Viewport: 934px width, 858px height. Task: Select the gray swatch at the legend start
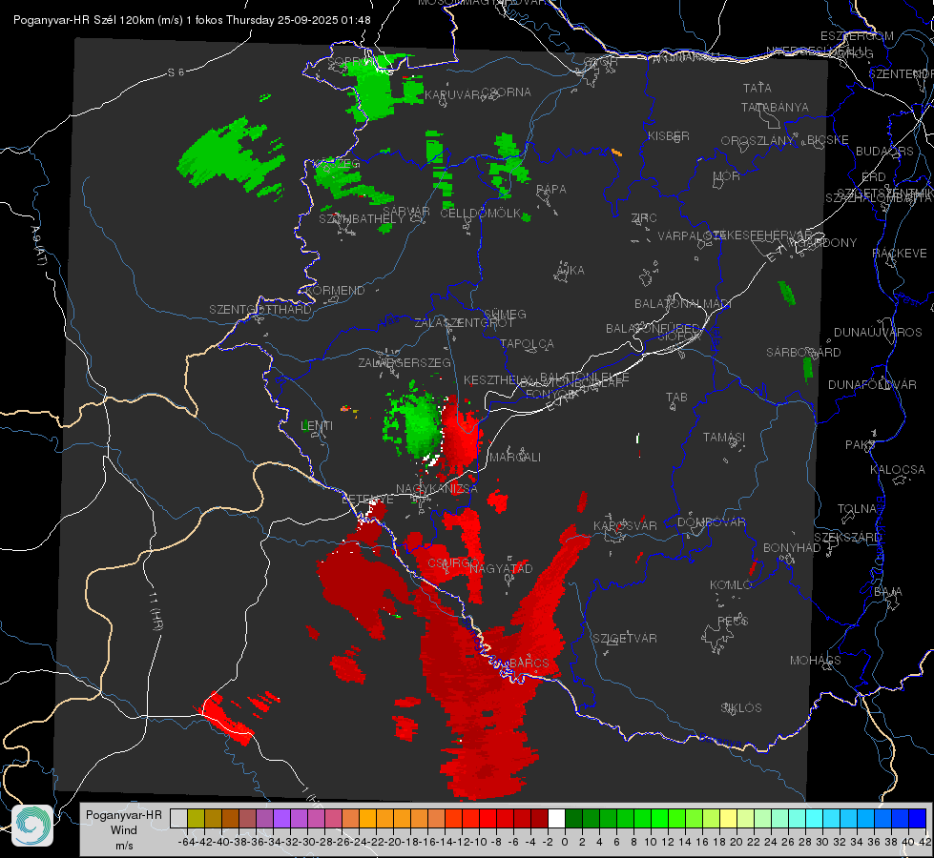pos(178,818)
